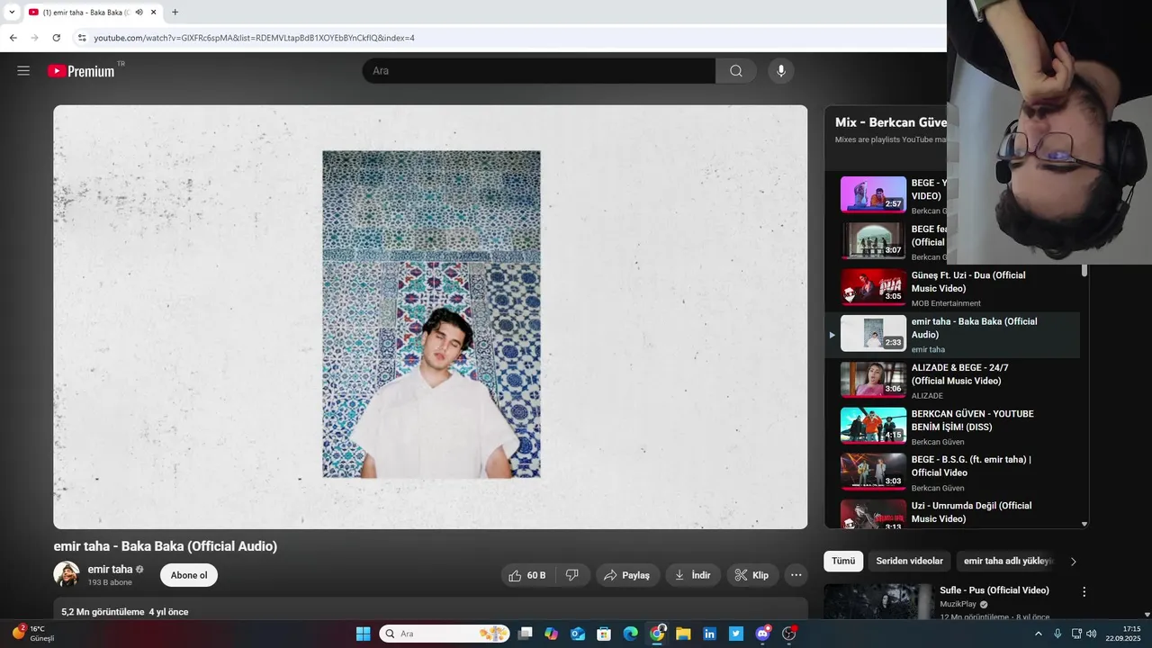Image resolution: width=1152 pixels, height=648 pixels.
Task: Open BEGE playlist item with 3:07 duration
Action: 873,240
